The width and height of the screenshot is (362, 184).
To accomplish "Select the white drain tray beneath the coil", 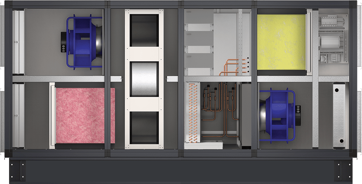I will point(203,146).
